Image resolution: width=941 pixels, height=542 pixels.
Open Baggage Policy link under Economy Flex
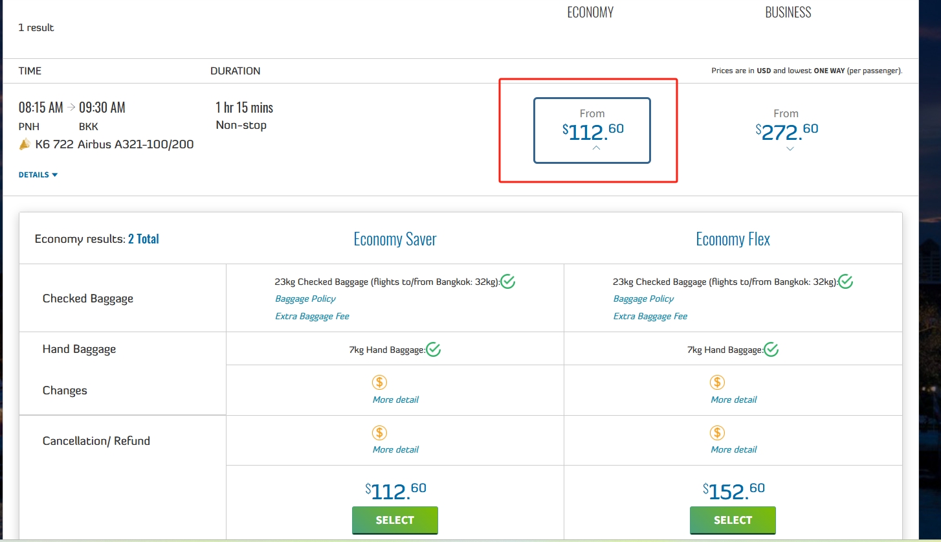click(x=643, y=299)
